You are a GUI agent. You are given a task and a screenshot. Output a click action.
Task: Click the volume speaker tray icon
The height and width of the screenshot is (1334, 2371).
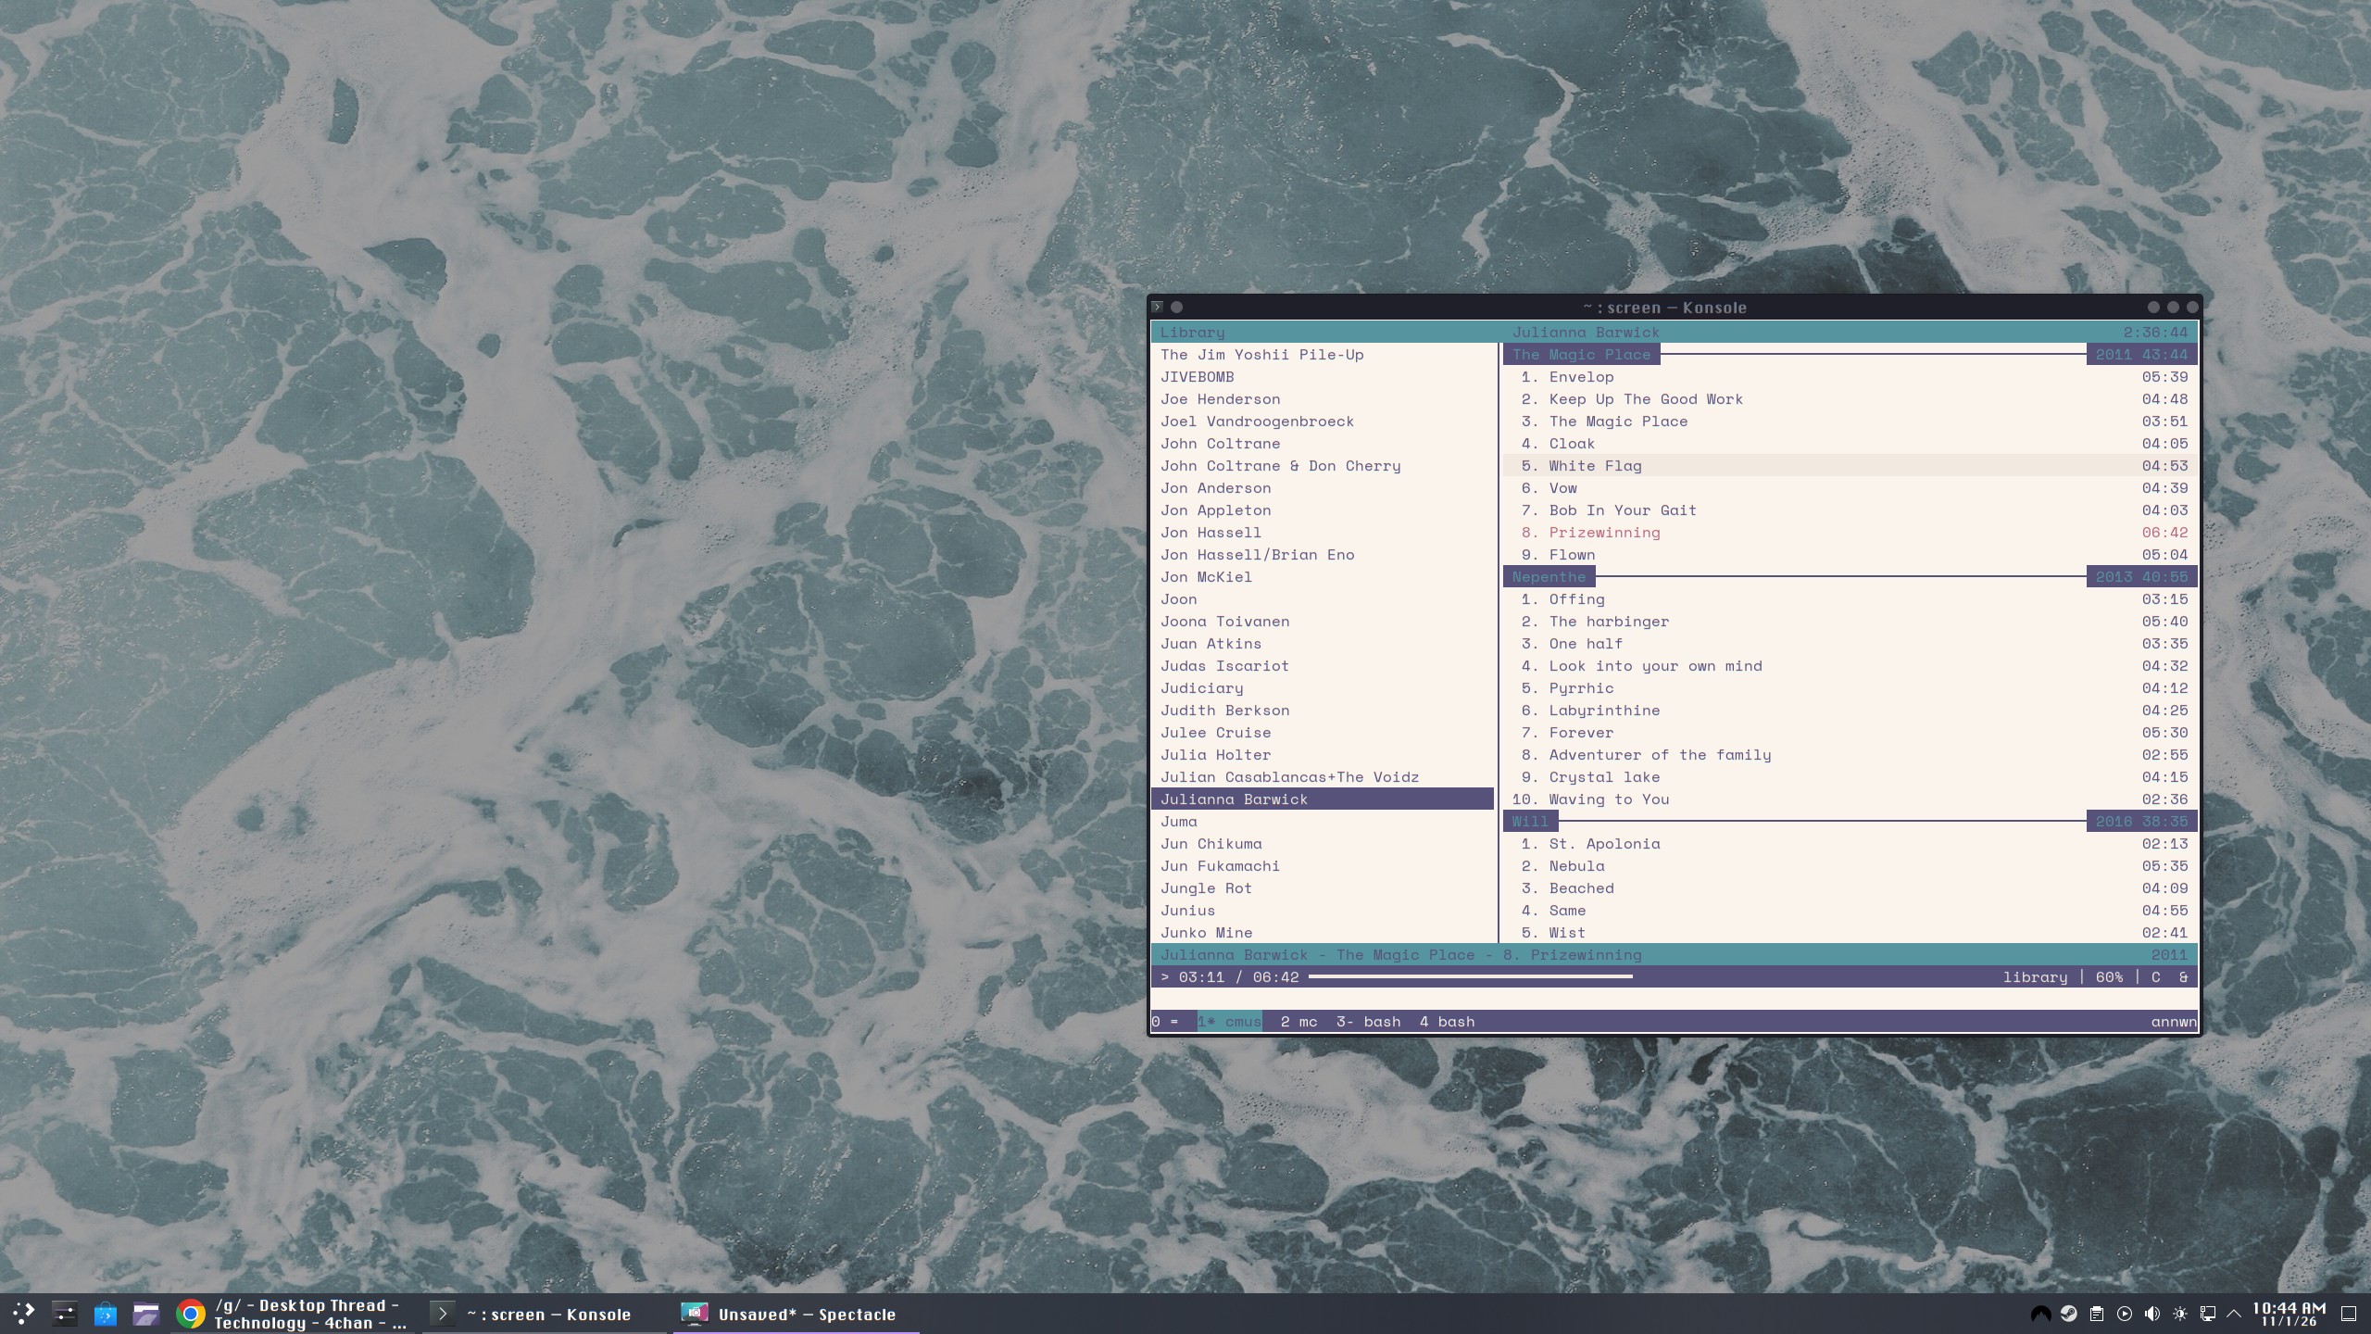pyautogui.click(x=2152, y=1314)
